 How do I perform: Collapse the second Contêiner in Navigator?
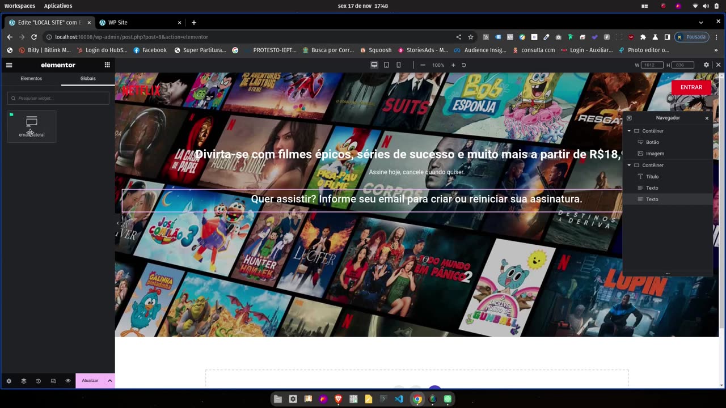pos(629,165)
